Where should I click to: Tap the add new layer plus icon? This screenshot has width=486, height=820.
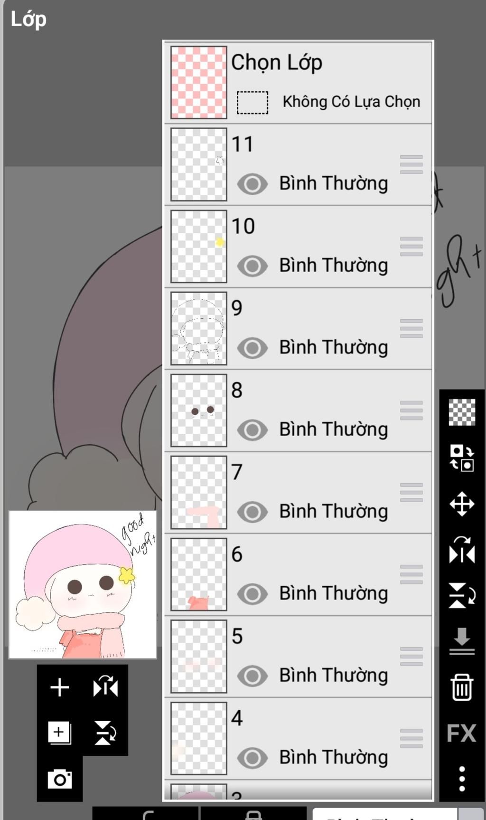59,687
